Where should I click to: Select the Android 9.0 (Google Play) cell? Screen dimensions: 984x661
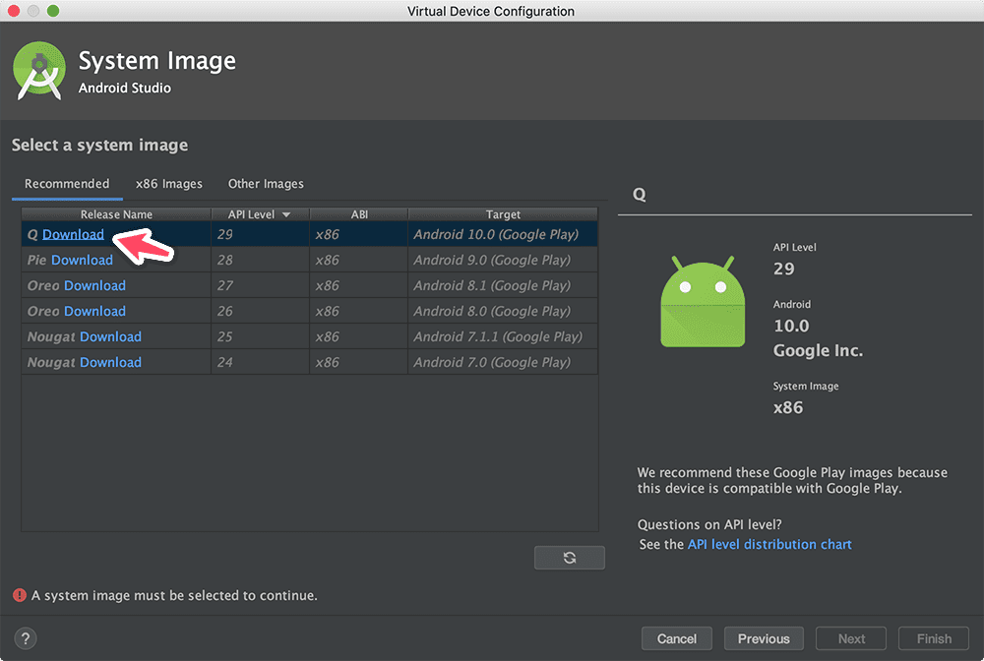(x=503, y=261)
